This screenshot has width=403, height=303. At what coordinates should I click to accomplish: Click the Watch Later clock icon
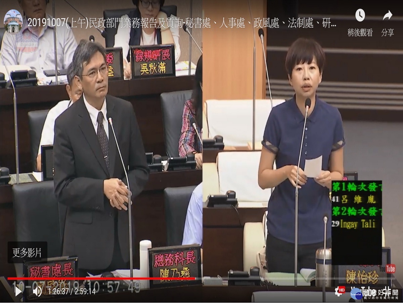pos(360,15)
